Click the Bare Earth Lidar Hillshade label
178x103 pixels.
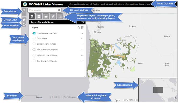(x=47, y=61)
